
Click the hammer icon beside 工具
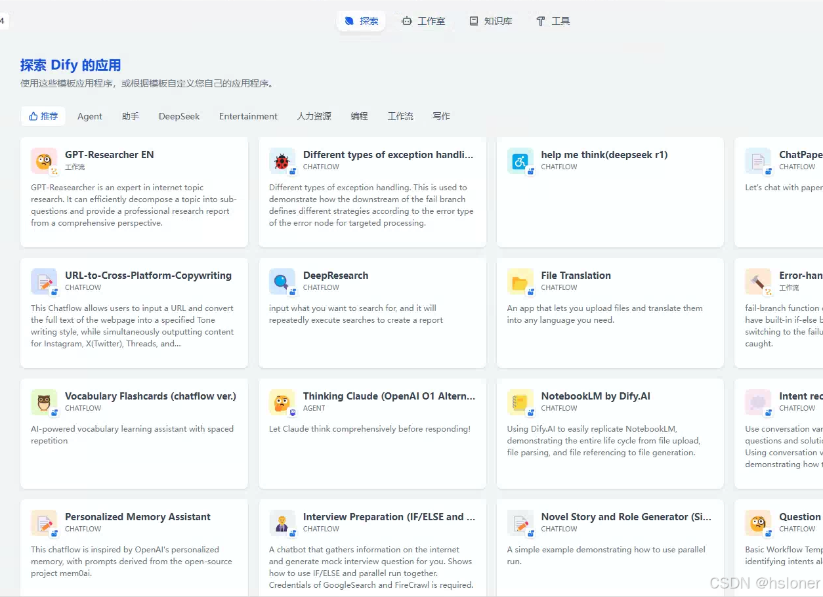click(541, 21)
